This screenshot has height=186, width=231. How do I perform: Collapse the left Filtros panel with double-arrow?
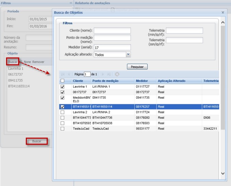[x=71, y=3]
